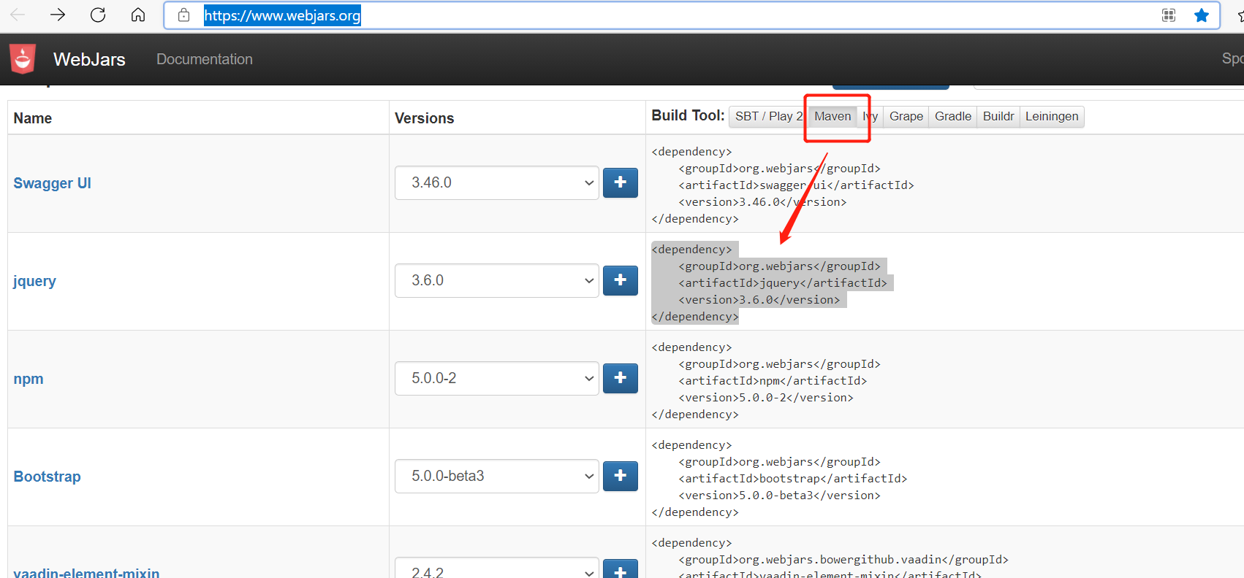Select the Gradle build tool
Screen dimensions: 1244x578
[953, 117]
